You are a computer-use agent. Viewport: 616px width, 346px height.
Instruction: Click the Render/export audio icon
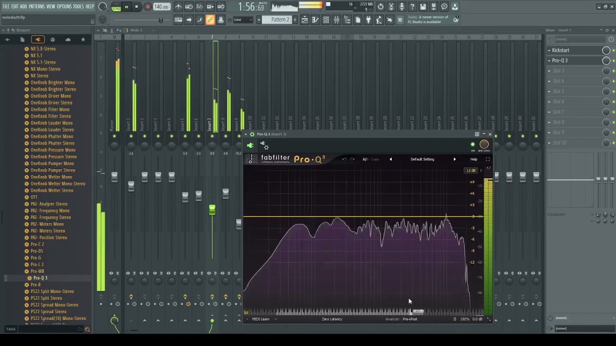434,7
